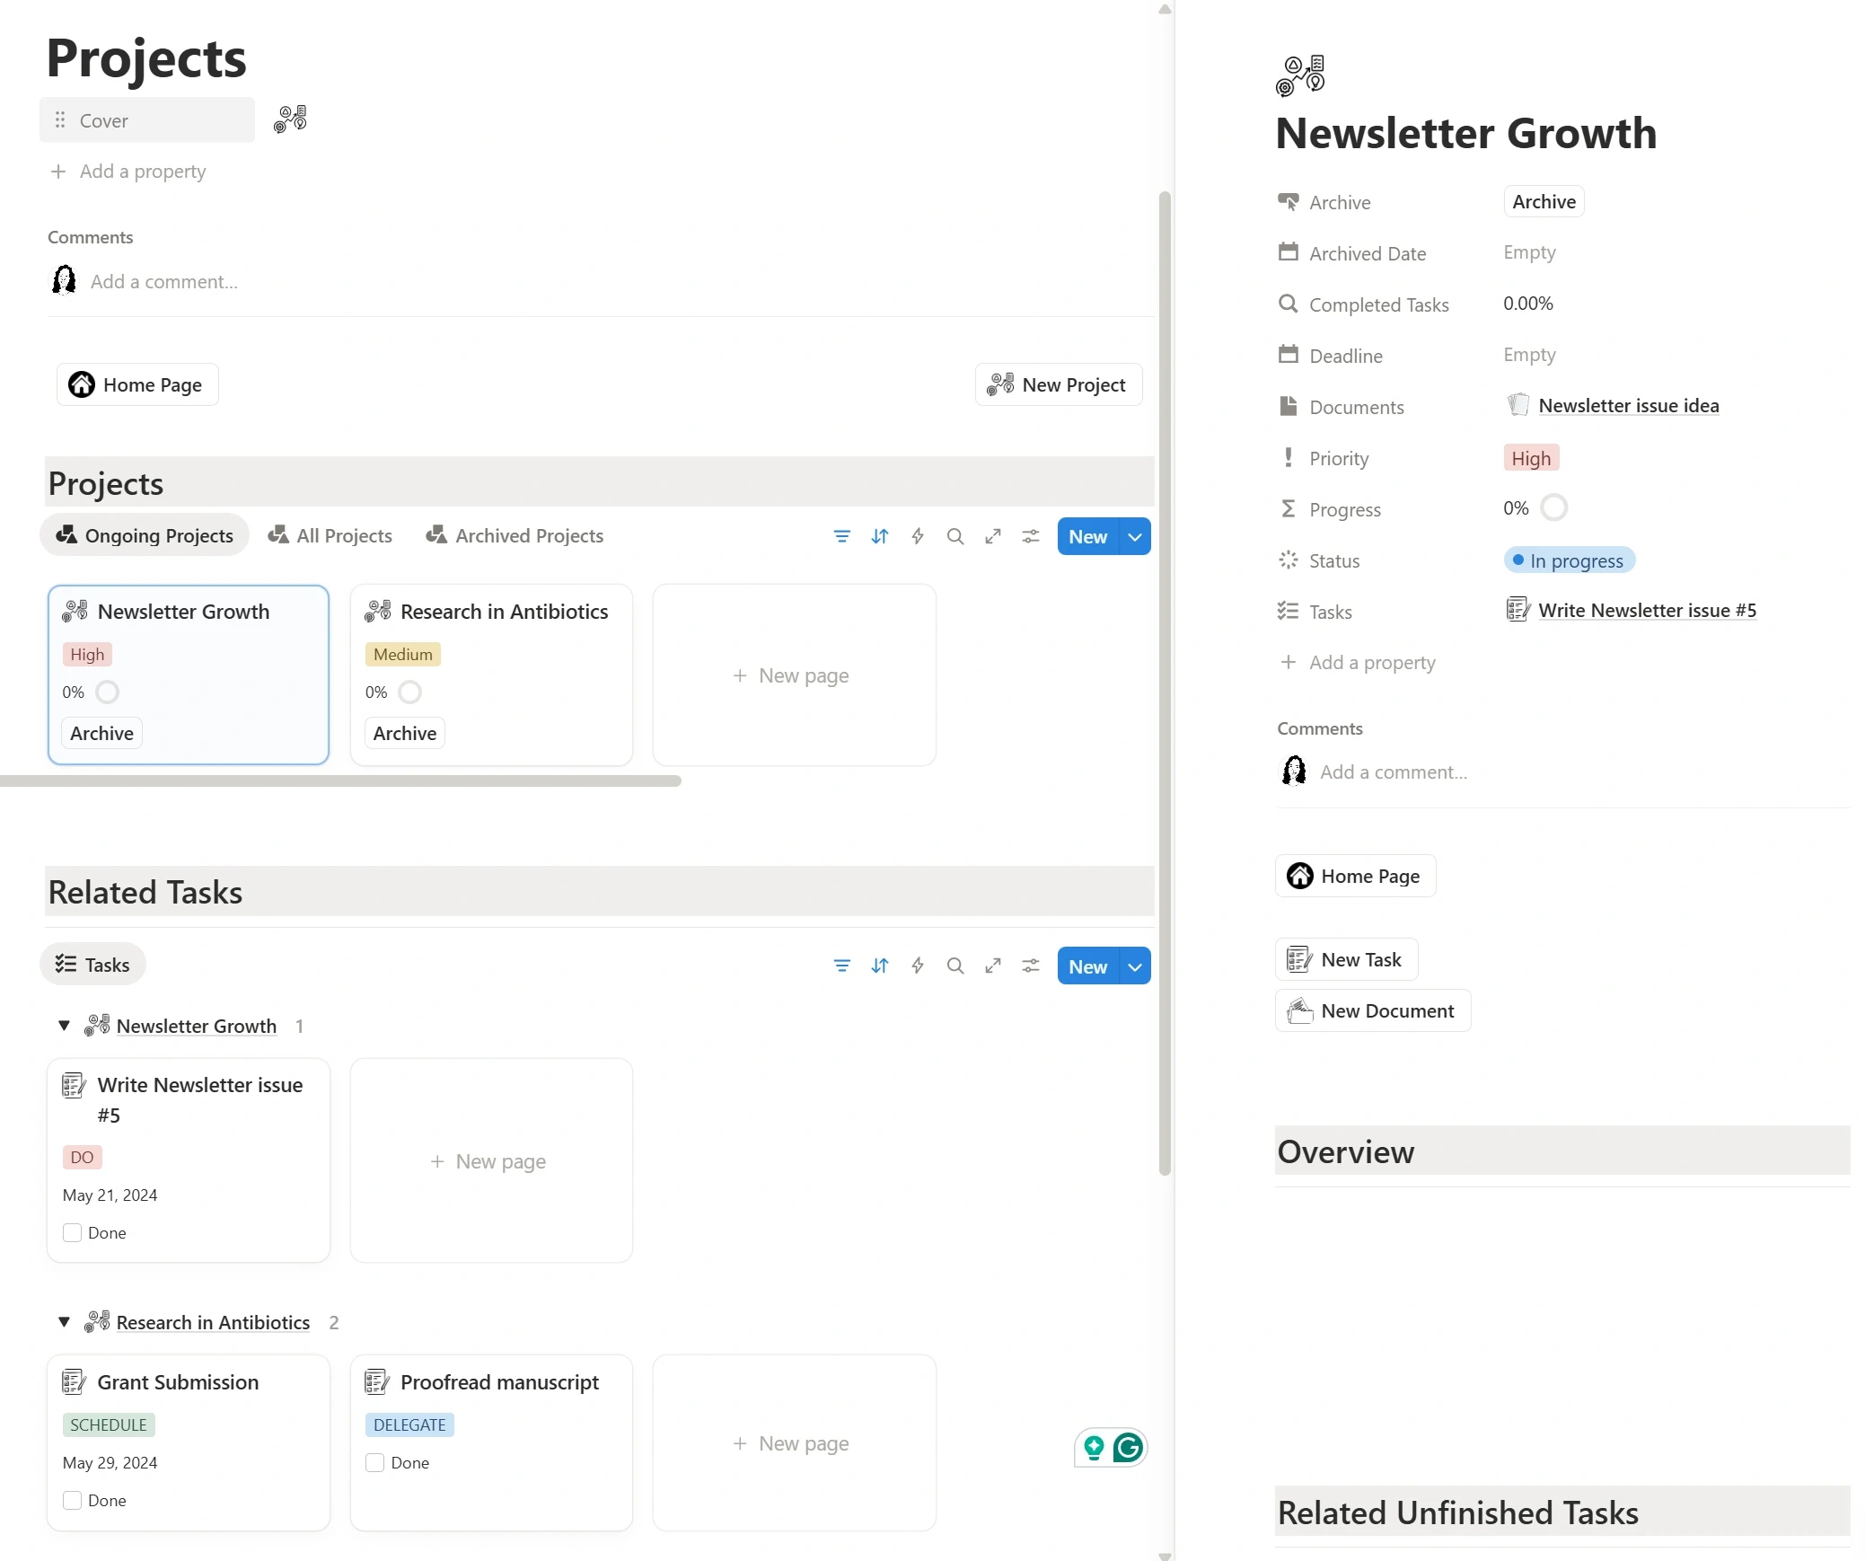This screenshot has height=1561, width=1865.
Task: Click the filter icon above Related Tasks
Action: point(841,966)
